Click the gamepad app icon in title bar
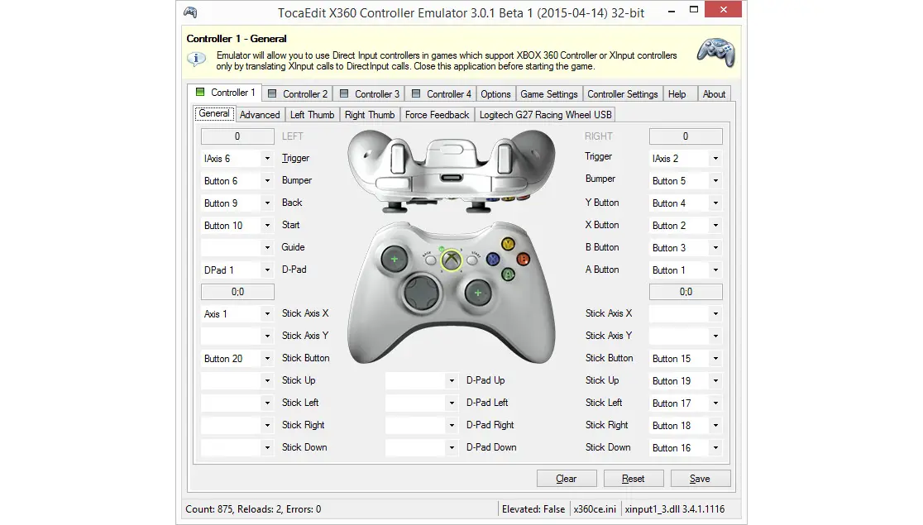 pos(190,12)
